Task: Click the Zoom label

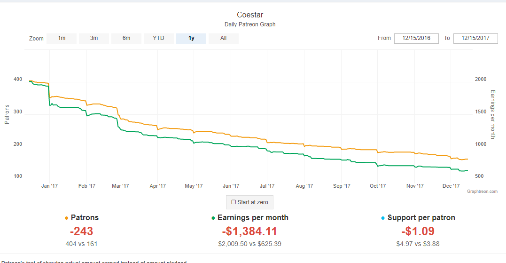Action: pyautogui.click(x=36, y=39)
